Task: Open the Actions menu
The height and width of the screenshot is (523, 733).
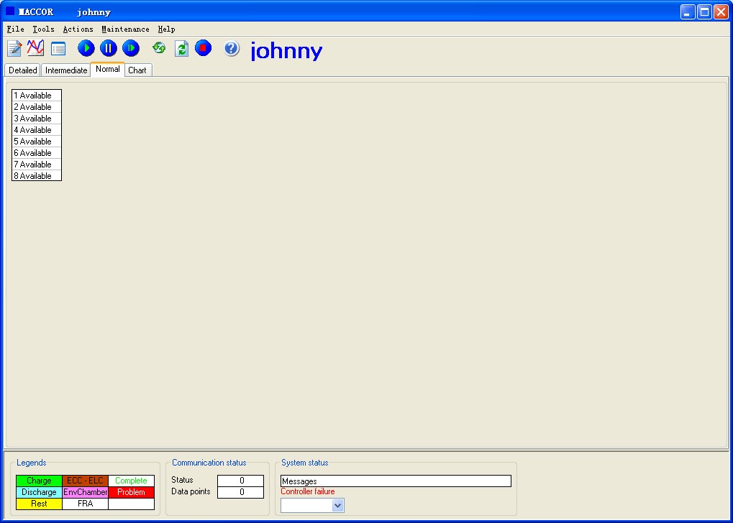Action: (x=78, y=29)
